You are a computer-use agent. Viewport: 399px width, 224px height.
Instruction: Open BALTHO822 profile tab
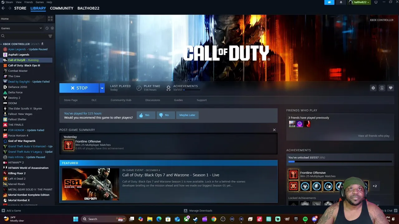[88, 8]
